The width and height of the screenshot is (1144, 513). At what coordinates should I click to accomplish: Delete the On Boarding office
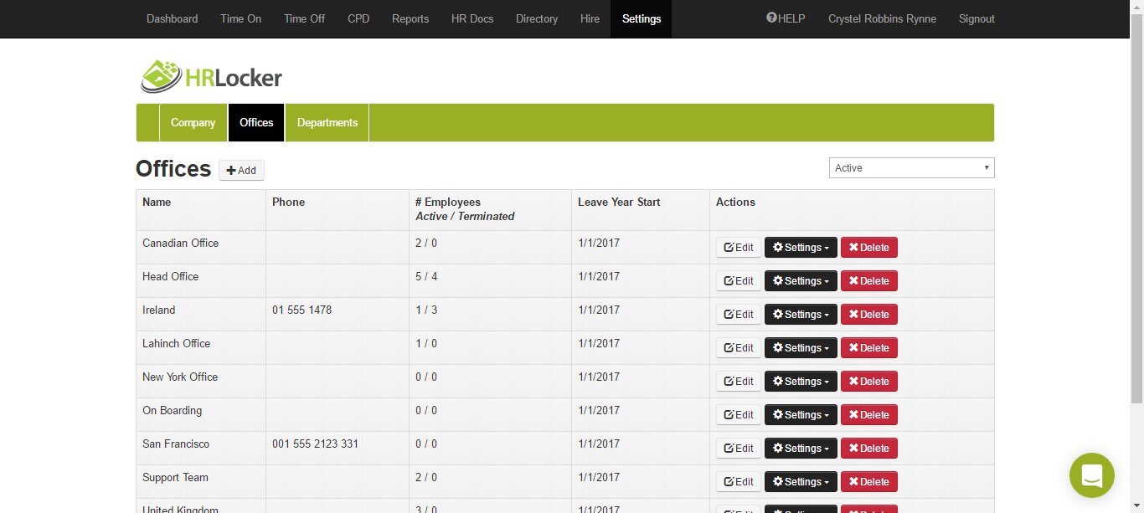click(x=868, y=415)
